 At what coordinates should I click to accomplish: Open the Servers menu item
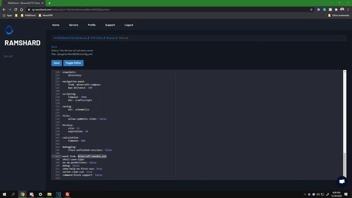(74, 25)
